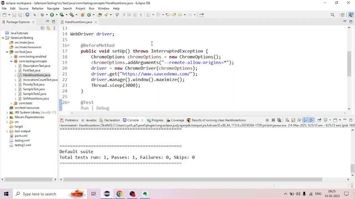This screenshot has height=199, width=355.
Task: Switch to the Java perspective icon
Action: click(x=351, y=15)
